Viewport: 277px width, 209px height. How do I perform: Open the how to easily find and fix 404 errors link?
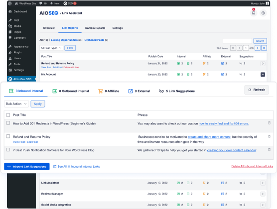[224, 123]
